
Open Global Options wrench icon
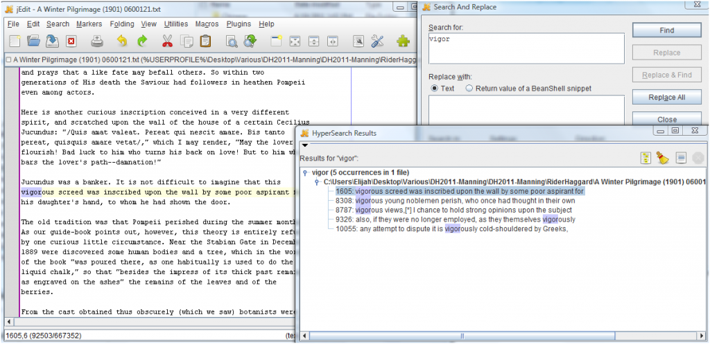[x=377, y=42]
